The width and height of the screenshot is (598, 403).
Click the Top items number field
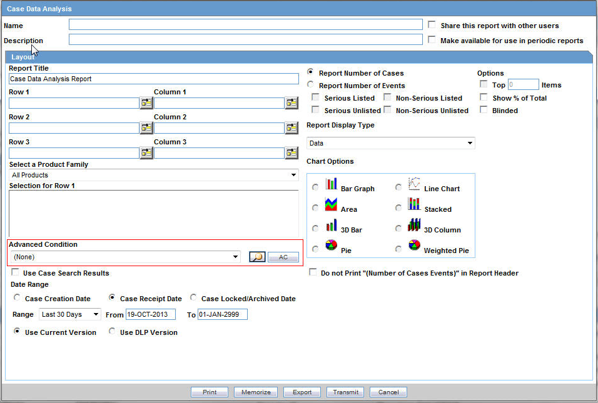(x=523, y=84)
